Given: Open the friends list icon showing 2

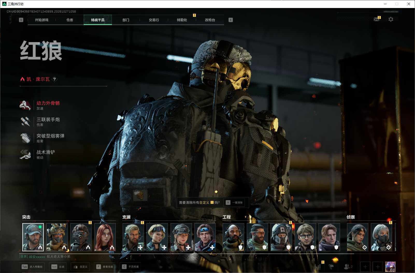Looking at the screenshot, I should [348, 267].
